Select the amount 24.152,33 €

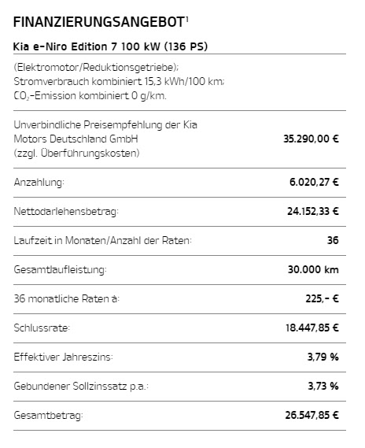(x=313, y=211)
